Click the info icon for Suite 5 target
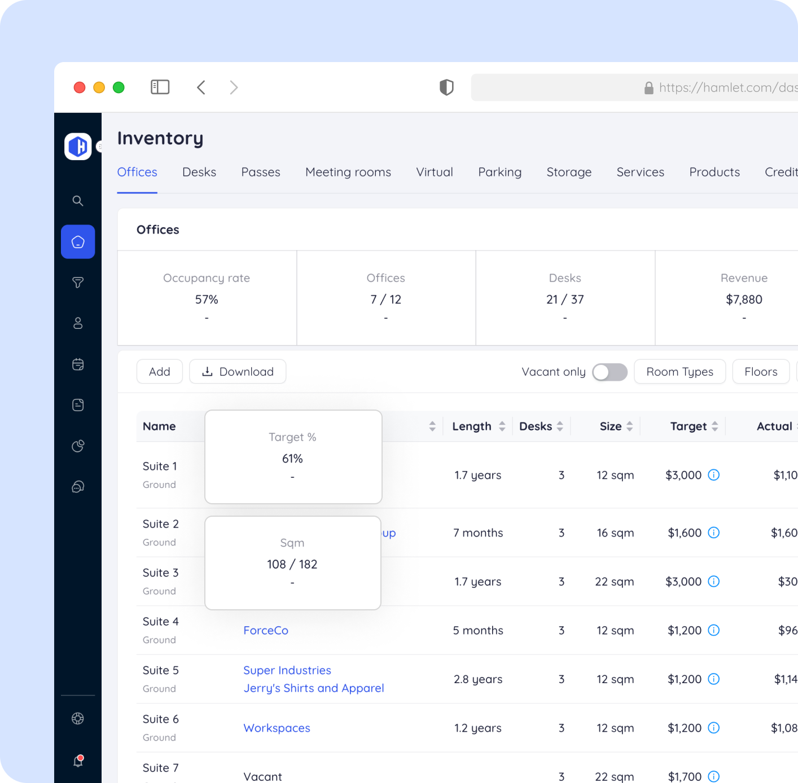Screen dimensions: 798x783 pyautogui.click(x=714, y=679)
